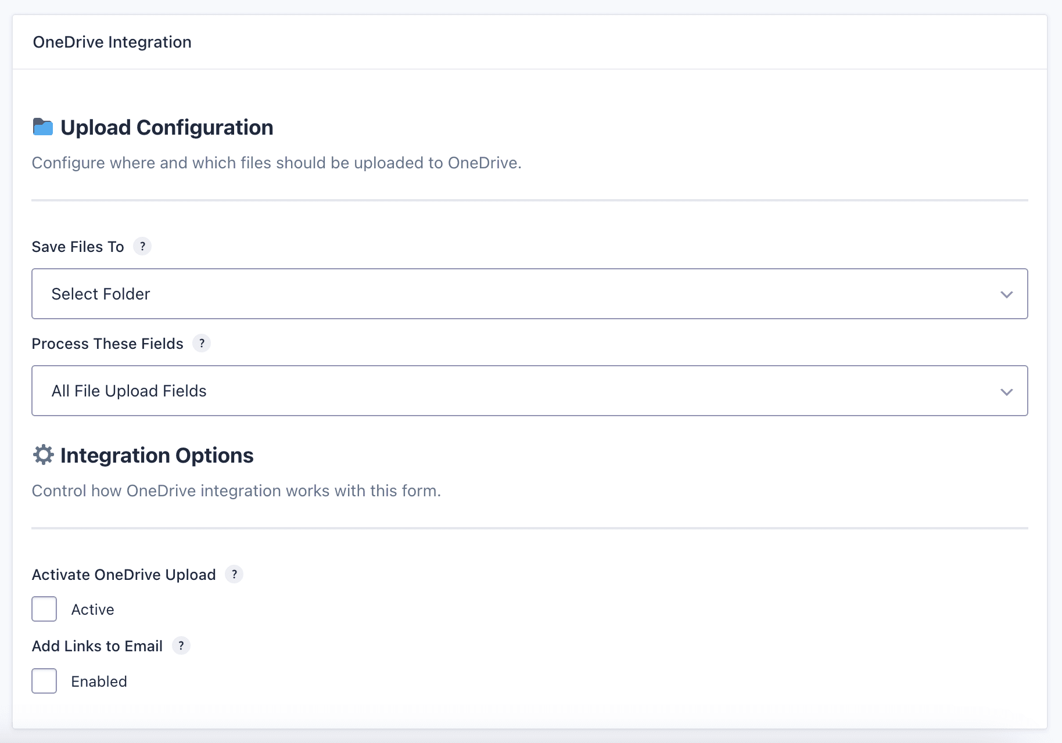Tick the Enabled checkbox for email links
Image resolution: width=1062 pixels, height=743 pixels.
44,681
